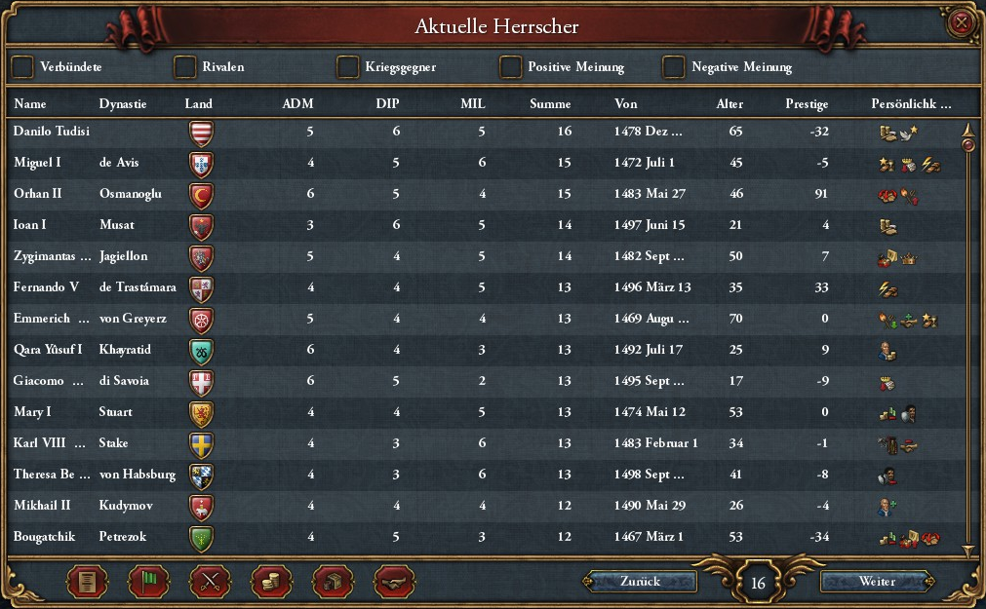
Task: Click the Ottoman crescent shield for Orhan II
Action: coord(200,195)
